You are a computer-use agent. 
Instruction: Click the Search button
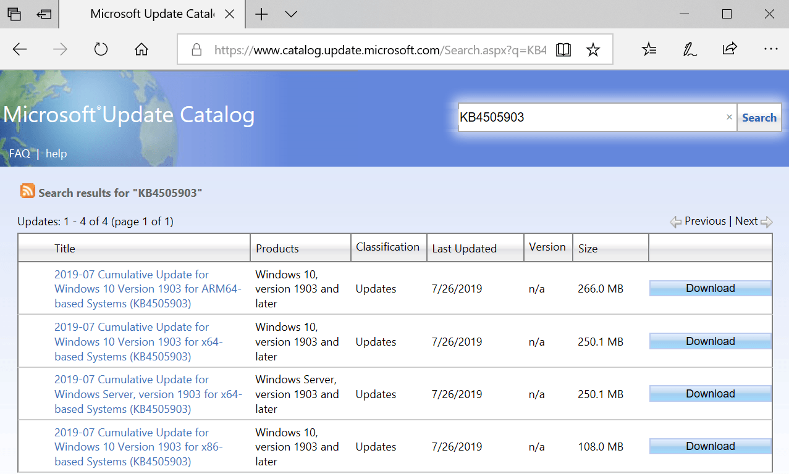[x=759, y=117]
